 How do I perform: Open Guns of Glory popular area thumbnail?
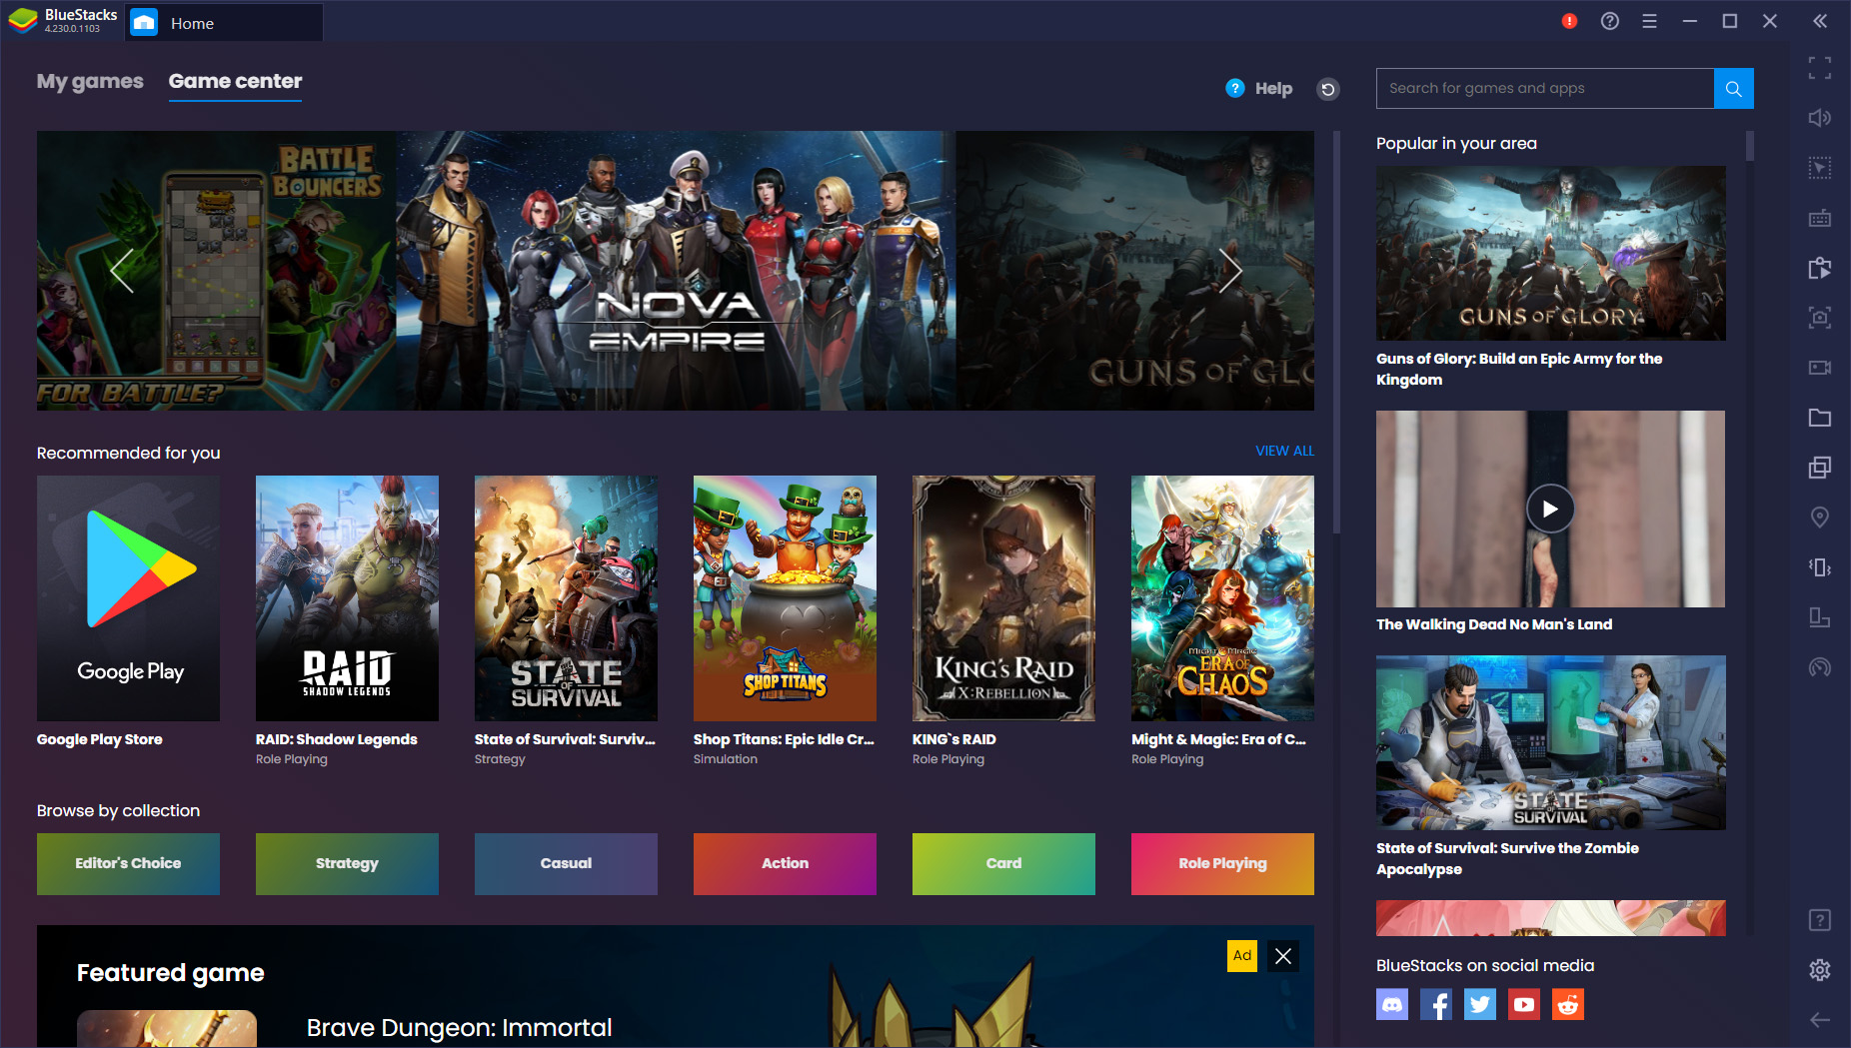1550,253
